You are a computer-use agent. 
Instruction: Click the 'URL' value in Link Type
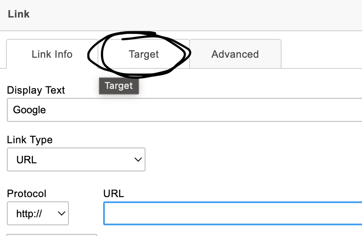coord(27,159)
